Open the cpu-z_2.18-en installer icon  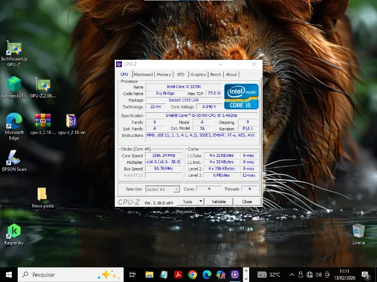tap(72, 124)
